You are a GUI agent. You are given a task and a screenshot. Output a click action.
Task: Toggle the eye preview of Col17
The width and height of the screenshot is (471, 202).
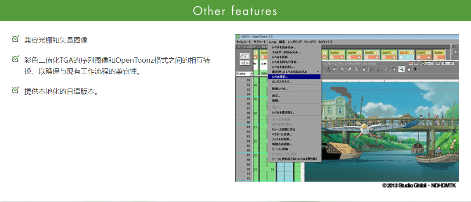point(394,53)
